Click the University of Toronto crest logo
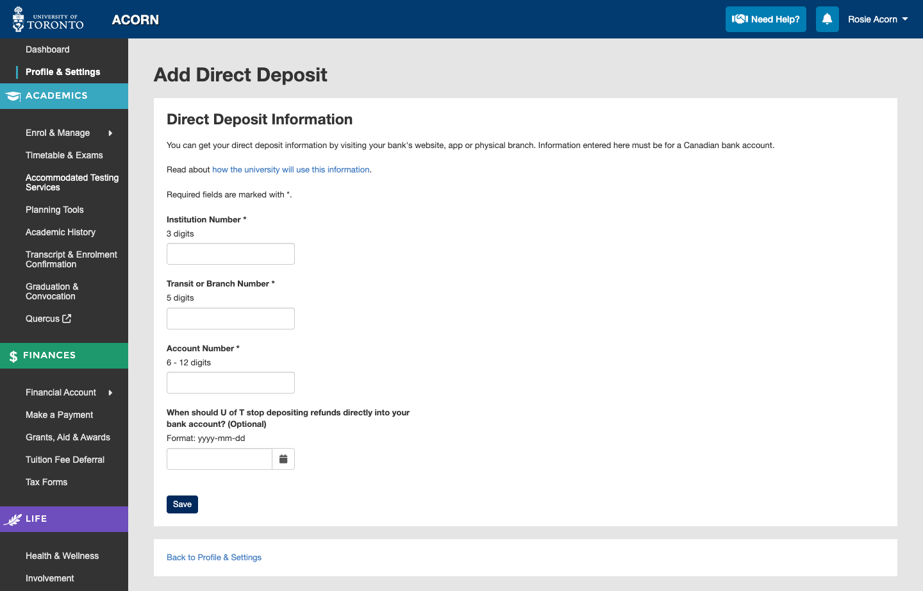 (18, 19)
